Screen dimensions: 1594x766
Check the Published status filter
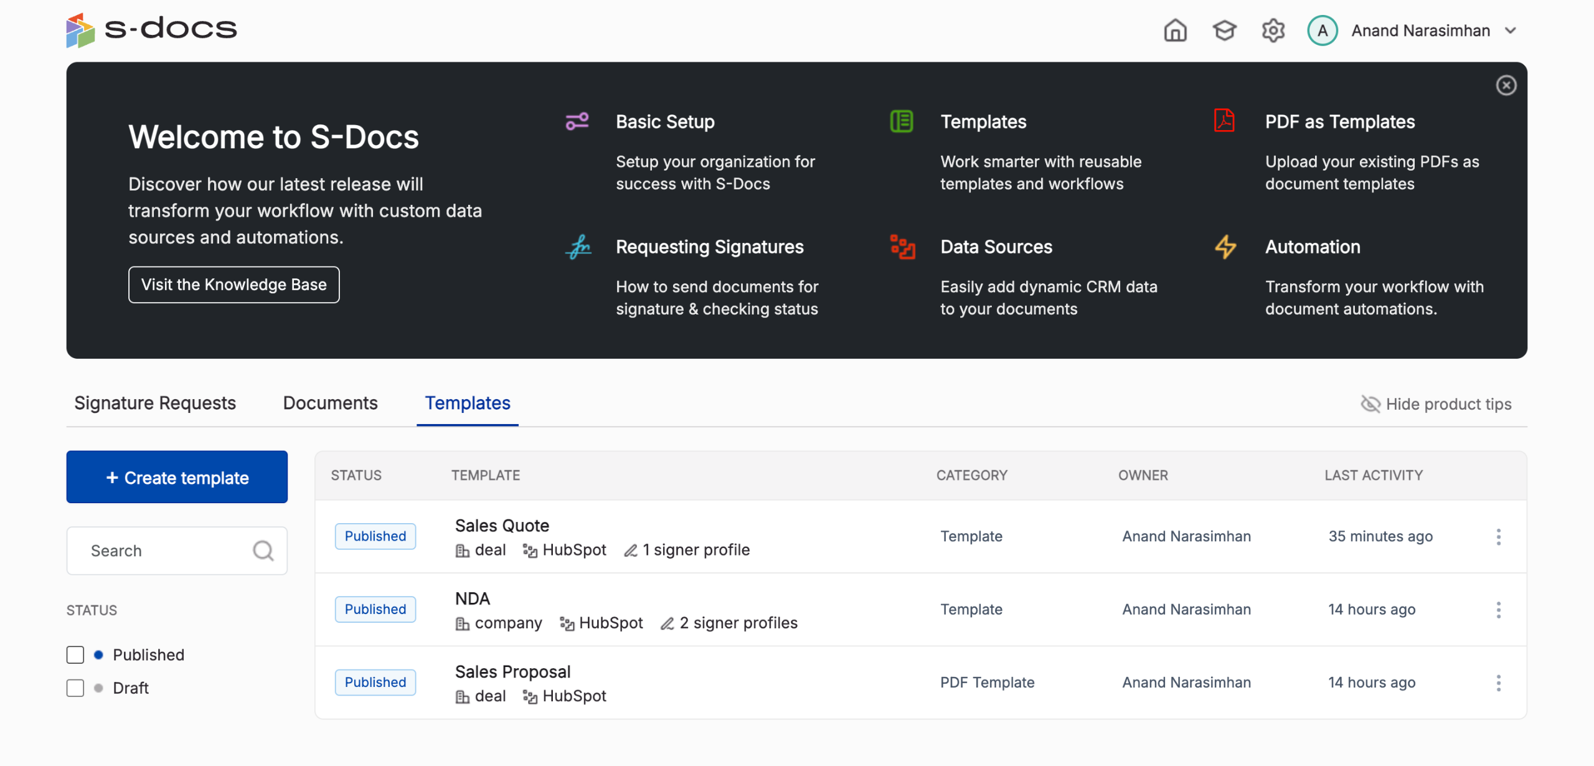point(75,655)
